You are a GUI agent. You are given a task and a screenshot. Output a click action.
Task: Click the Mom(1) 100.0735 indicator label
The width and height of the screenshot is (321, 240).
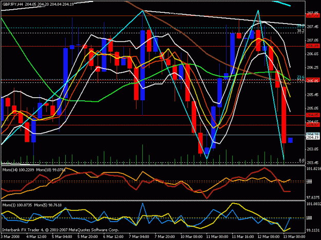coord(17,205)
